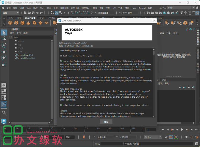The width and height of the screenshot is (200, 147).
Task: Close the About Autodesk MAYA dialog
Action: tap(154, 21)
